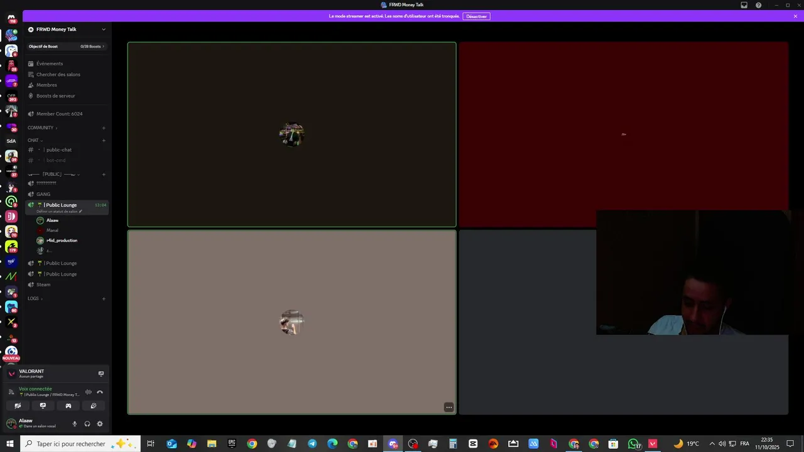Open the Objectif de Boost bar

coord(66,46)
